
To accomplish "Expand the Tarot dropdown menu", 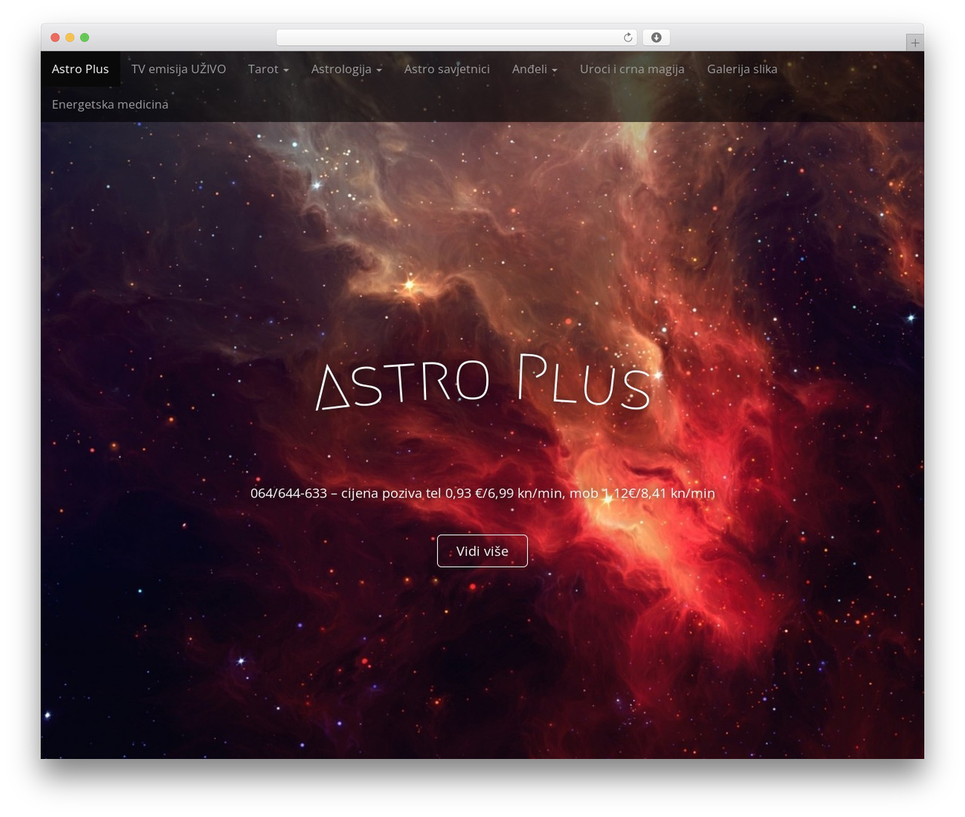I will pos(268,69).
